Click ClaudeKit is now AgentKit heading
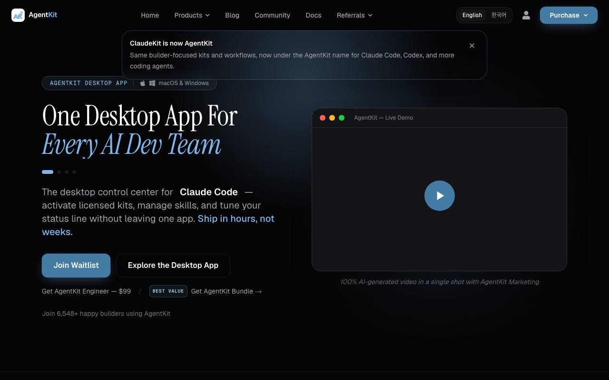This screenshot has height=380, width=609. 171,43
